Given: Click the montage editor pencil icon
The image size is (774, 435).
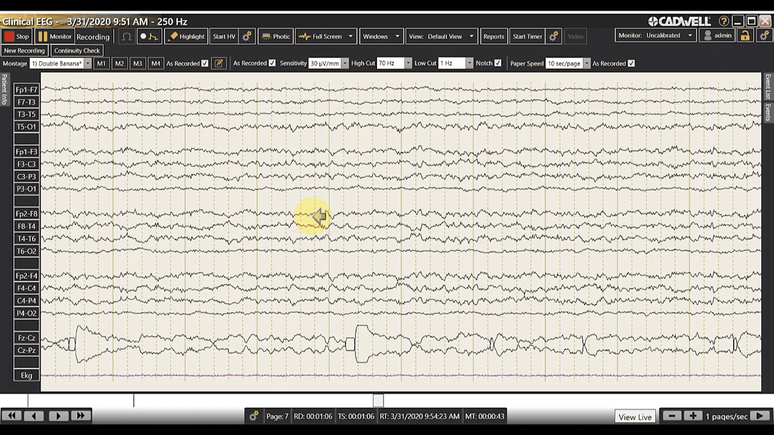Looking at the screenshot, I should (219, 63).
